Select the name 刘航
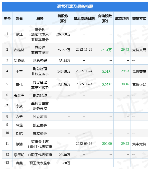 tap(19, 134)
